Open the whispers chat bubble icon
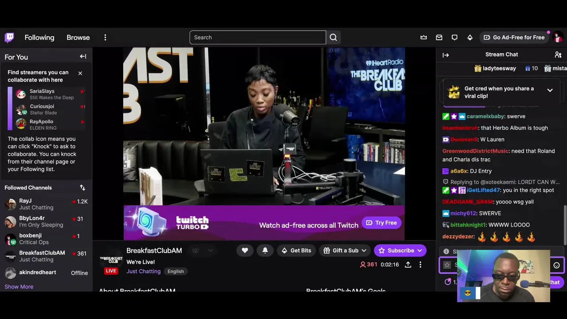The image size is (567, 319). 454,38
